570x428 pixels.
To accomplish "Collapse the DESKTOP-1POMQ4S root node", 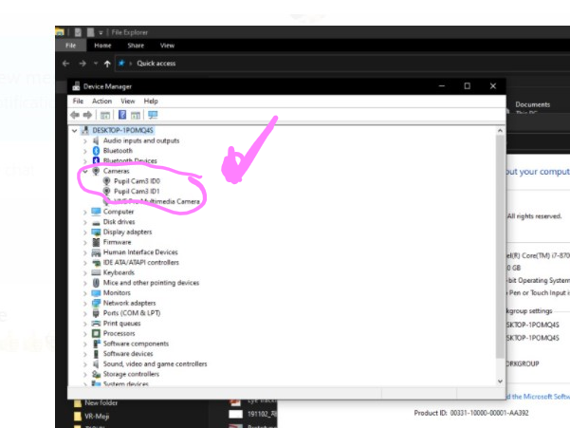I will (75, 131).
